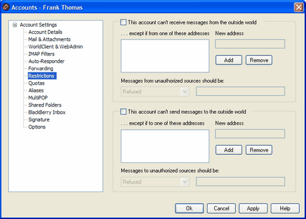Click text field beside 'to unauthorized' Refused dropdown
This screenshot has width=306, height=219.
[240, 182]
